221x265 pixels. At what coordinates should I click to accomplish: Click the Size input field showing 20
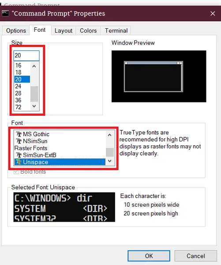pyautogui.click(x=26, y=56)
